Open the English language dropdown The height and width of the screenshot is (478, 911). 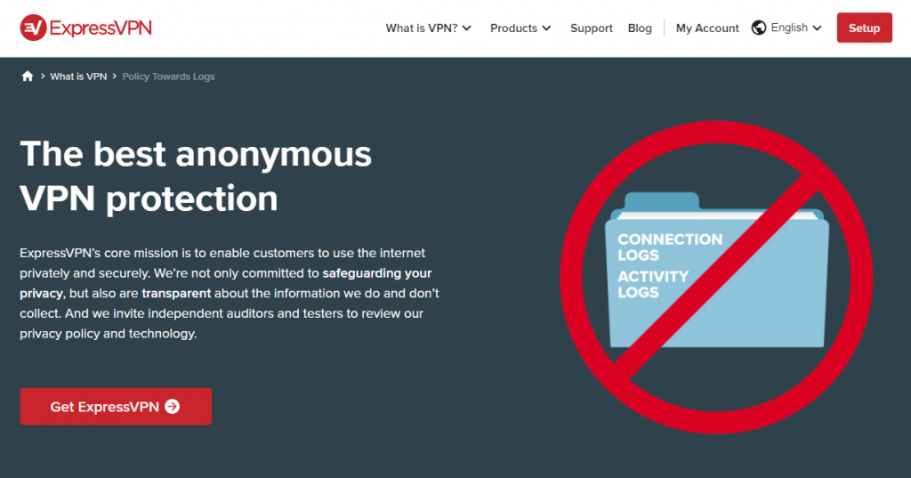pyautogui.click(x=796, y=28)
